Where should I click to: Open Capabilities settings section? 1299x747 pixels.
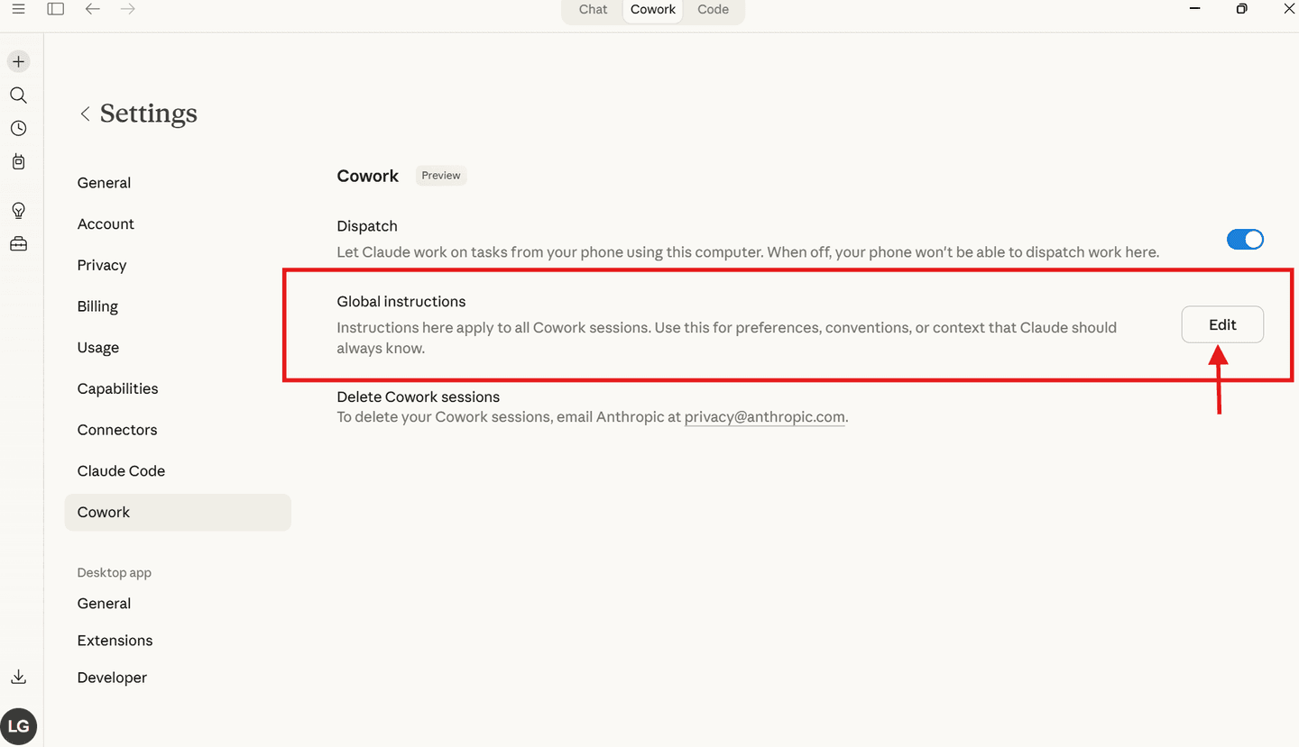point(117,389)
